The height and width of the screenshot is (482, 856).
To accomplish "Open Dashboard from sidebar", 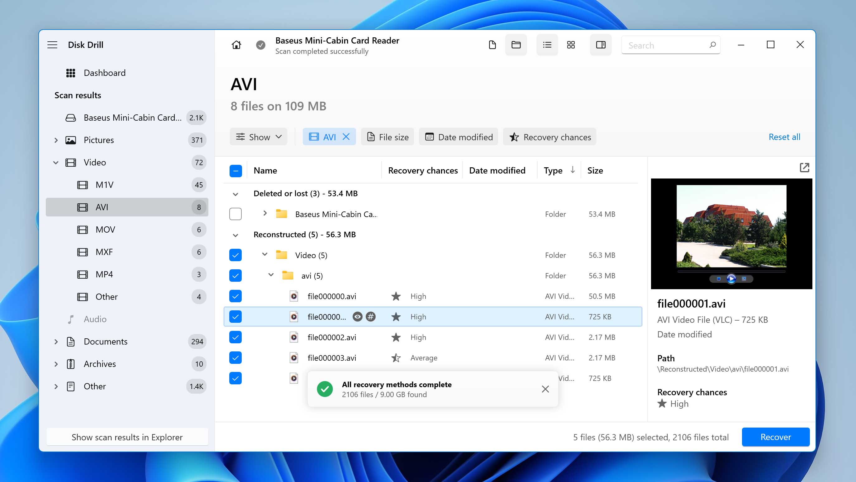I will pyautogui.click(x=105, y=72).
